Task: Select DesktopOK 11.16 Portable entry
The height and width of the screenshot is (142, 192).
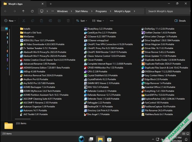Action: pos(99,106)
